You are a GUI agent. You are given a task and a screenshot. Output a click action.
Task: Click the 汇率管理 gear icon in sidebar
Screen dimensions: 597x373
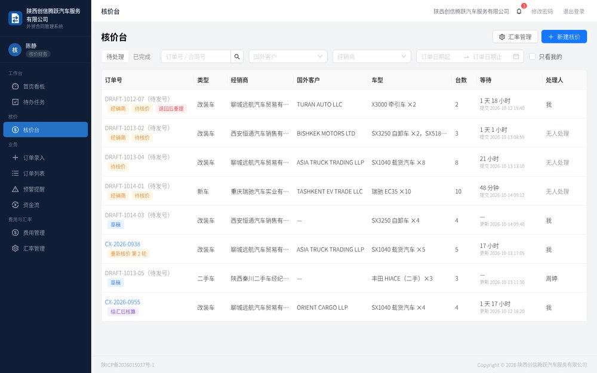16,248
